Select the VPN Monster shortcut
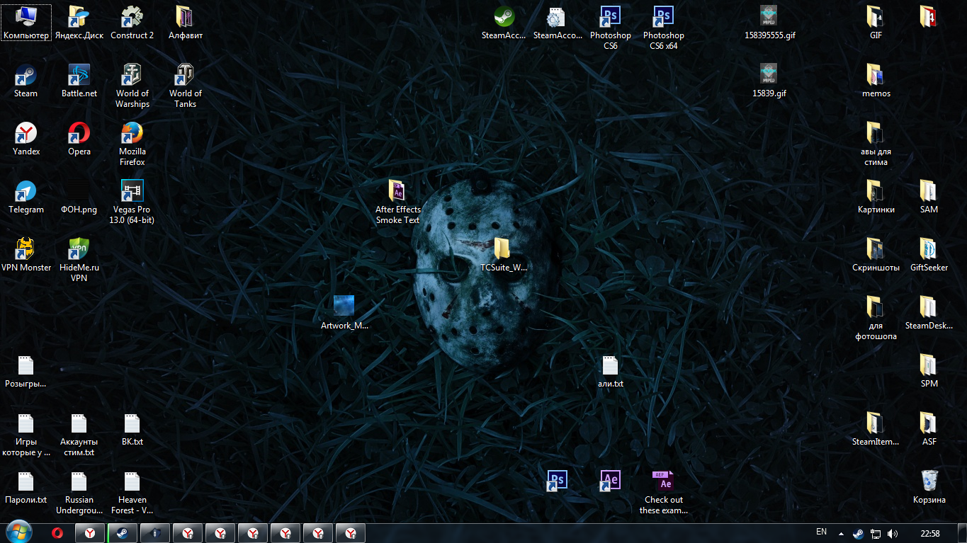 [26, 255]
